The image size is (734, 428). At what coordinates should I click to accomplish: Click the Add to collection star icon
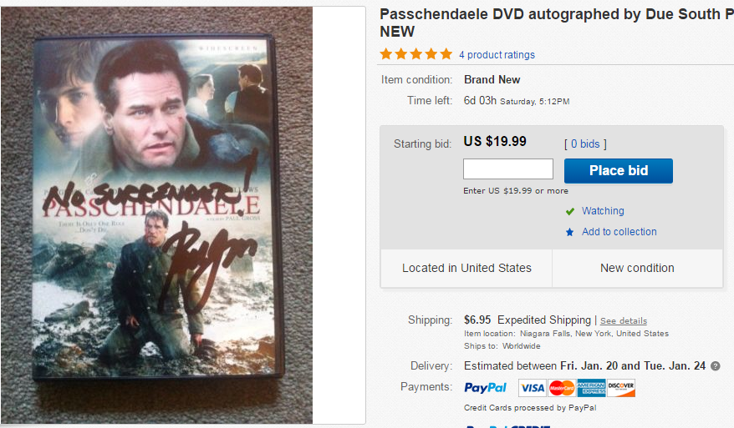point(570,232)
